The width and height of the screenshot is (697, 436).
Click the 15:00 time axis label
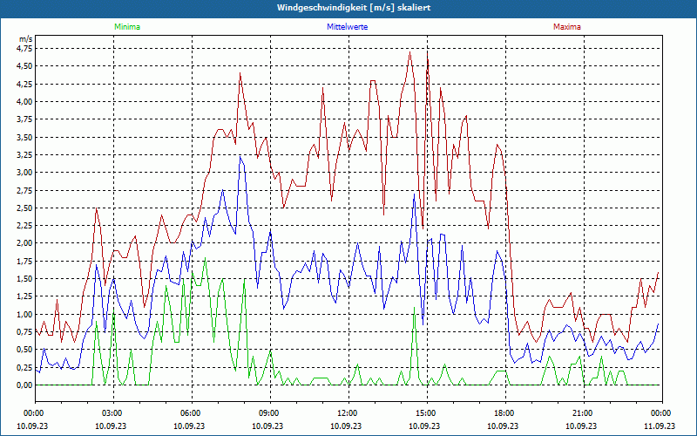click(x=425, y=413)
